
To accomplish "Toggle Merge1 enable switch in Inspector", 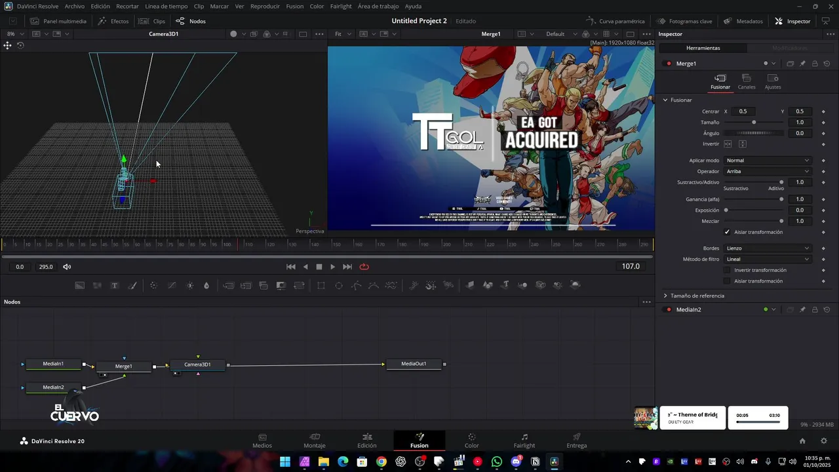I will (x=669, y=64).
